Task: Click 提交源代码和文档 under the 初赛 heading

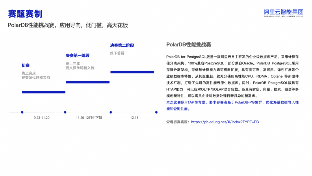Action: point(36,78)
